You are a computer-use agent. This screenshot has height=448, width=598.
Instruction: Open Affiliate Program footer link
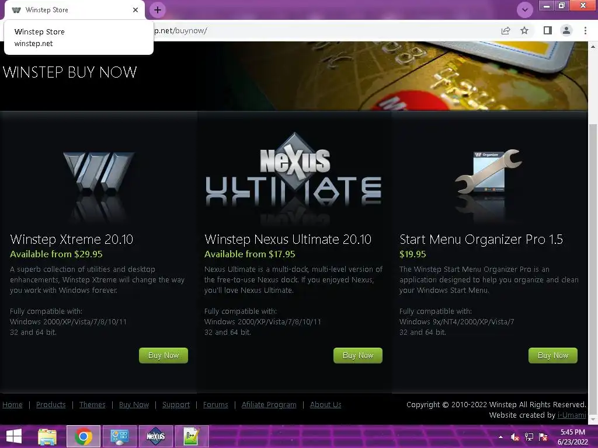269,405
